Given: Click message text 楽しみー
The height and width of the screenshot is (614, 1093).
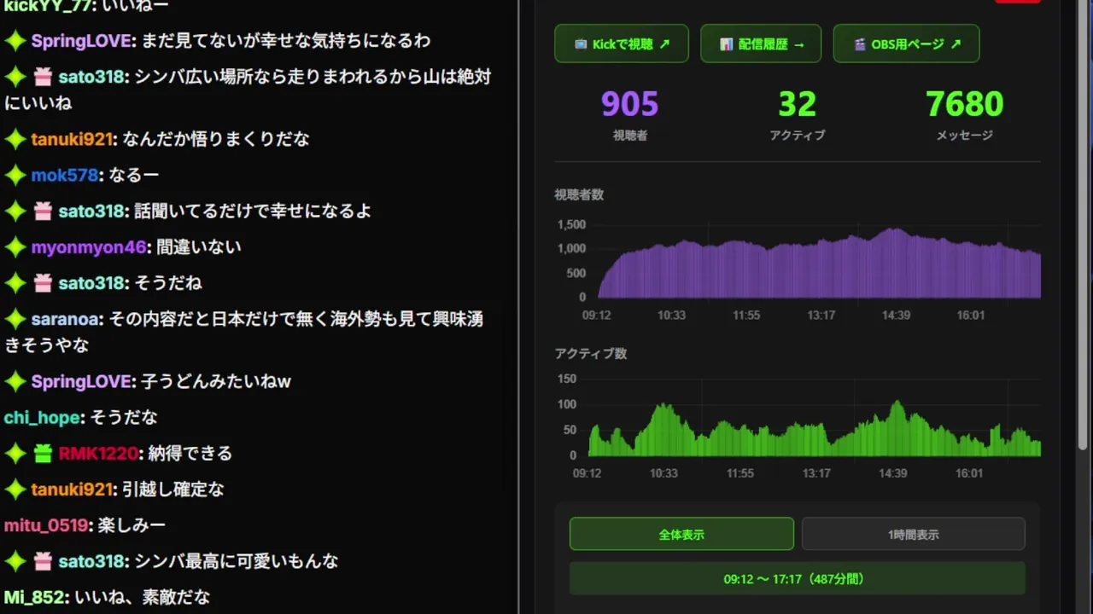Looking at the screenshot, I should click(x=132, y=525).
